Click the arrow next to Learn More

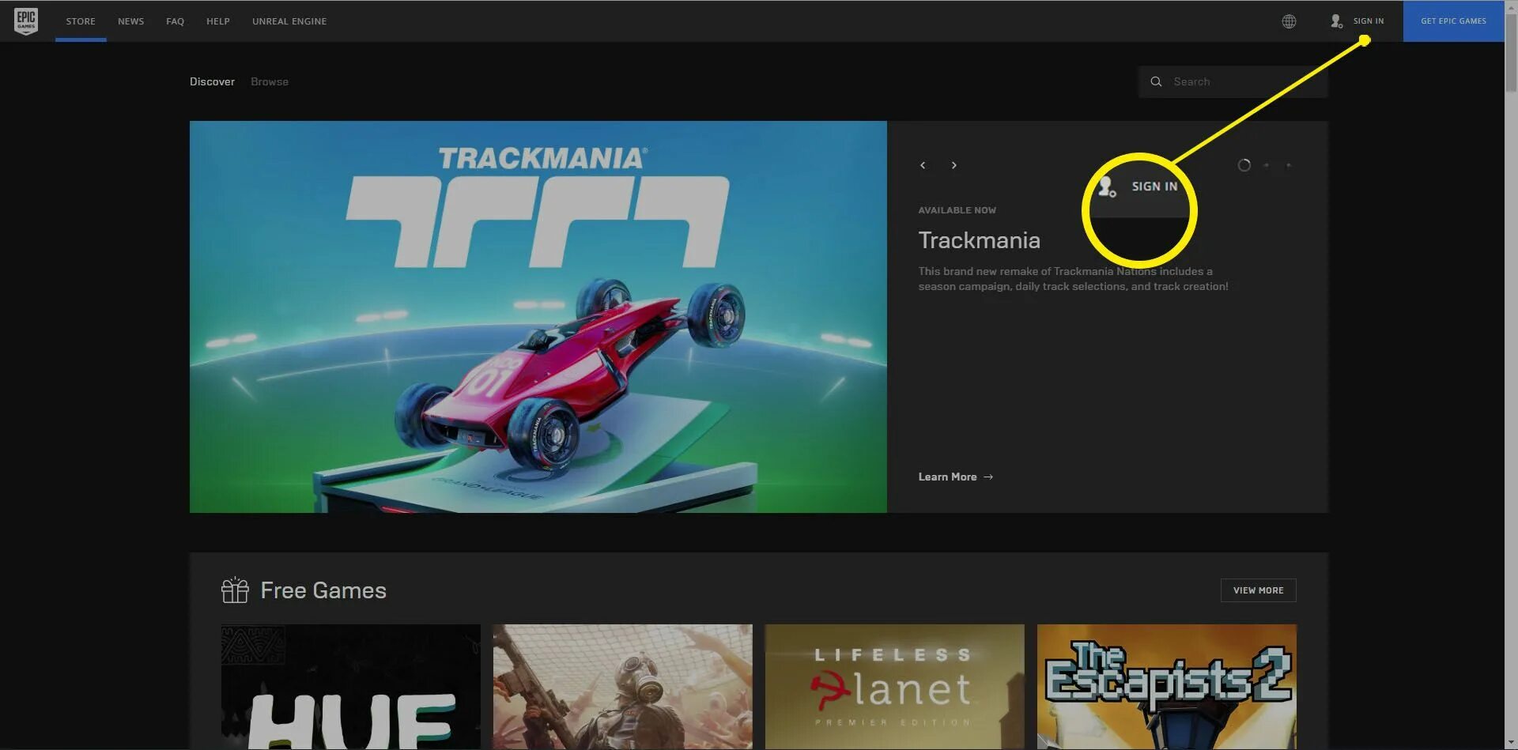tap(988, 477)
